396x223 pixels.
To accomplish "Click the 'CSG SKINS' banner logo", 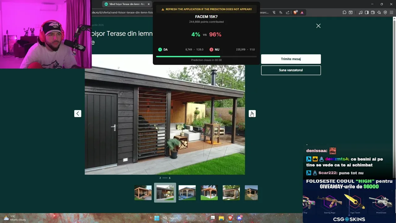I will pos(349,219).
